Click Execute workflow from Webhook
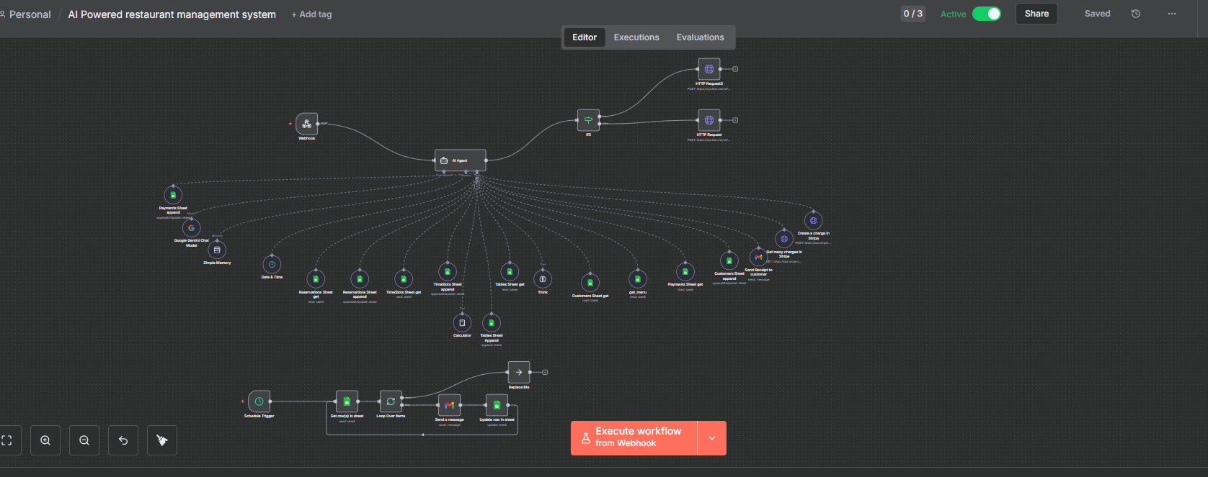The width and height of the screenshot is (1208, 477). 634,438
